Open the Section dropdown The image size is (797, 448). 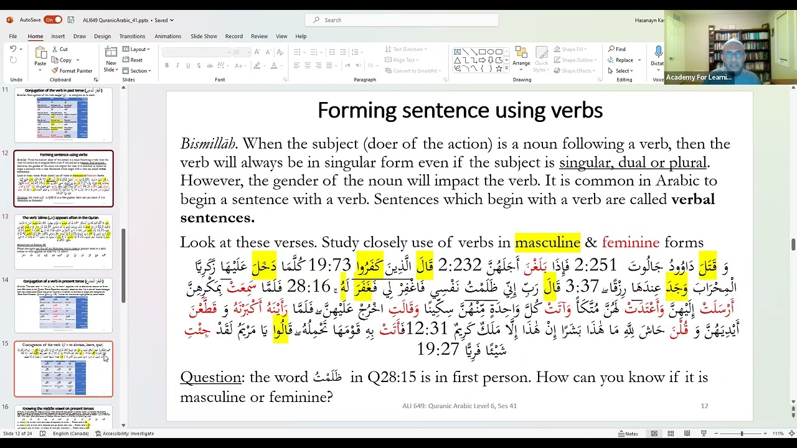tap(137, 70)
